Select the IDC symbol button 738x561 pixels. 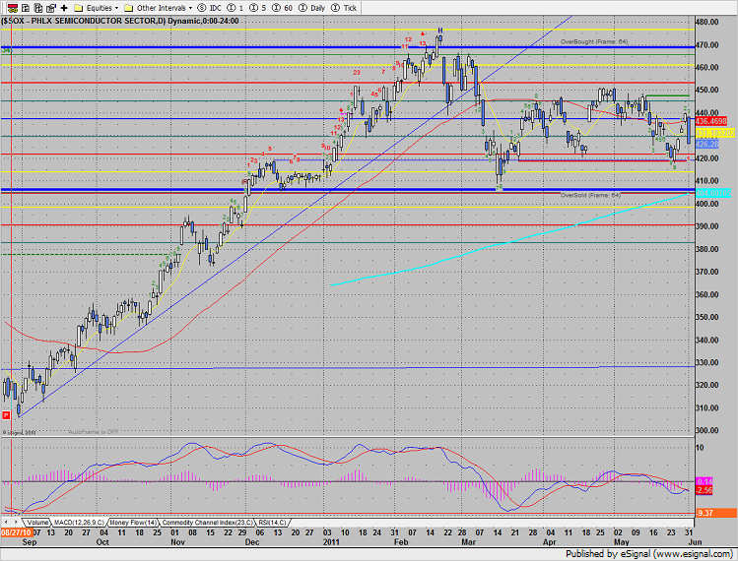[209, 8]
